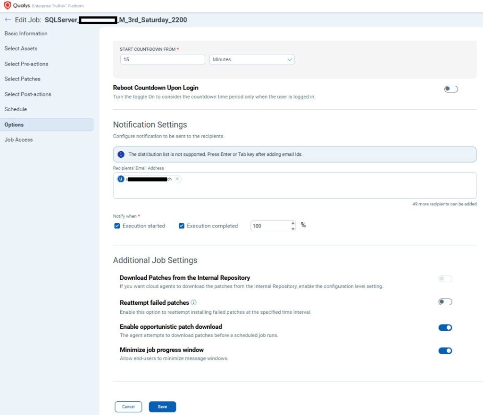The width and height of the screenshot is (483, 415).
Task: Save the job changes
Action: pos(162,407)
